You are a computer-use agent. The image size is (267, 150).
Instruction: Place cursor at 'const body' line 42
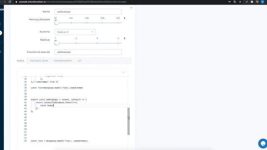pos(47,105)
